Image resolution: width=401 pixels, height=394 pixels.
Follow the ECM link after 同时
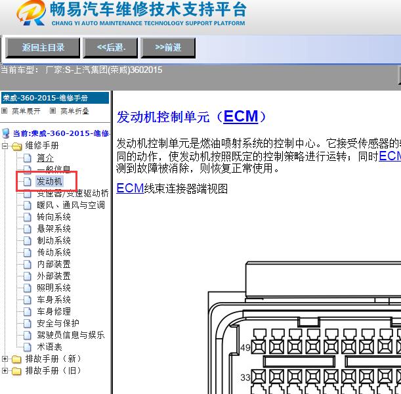390,156
